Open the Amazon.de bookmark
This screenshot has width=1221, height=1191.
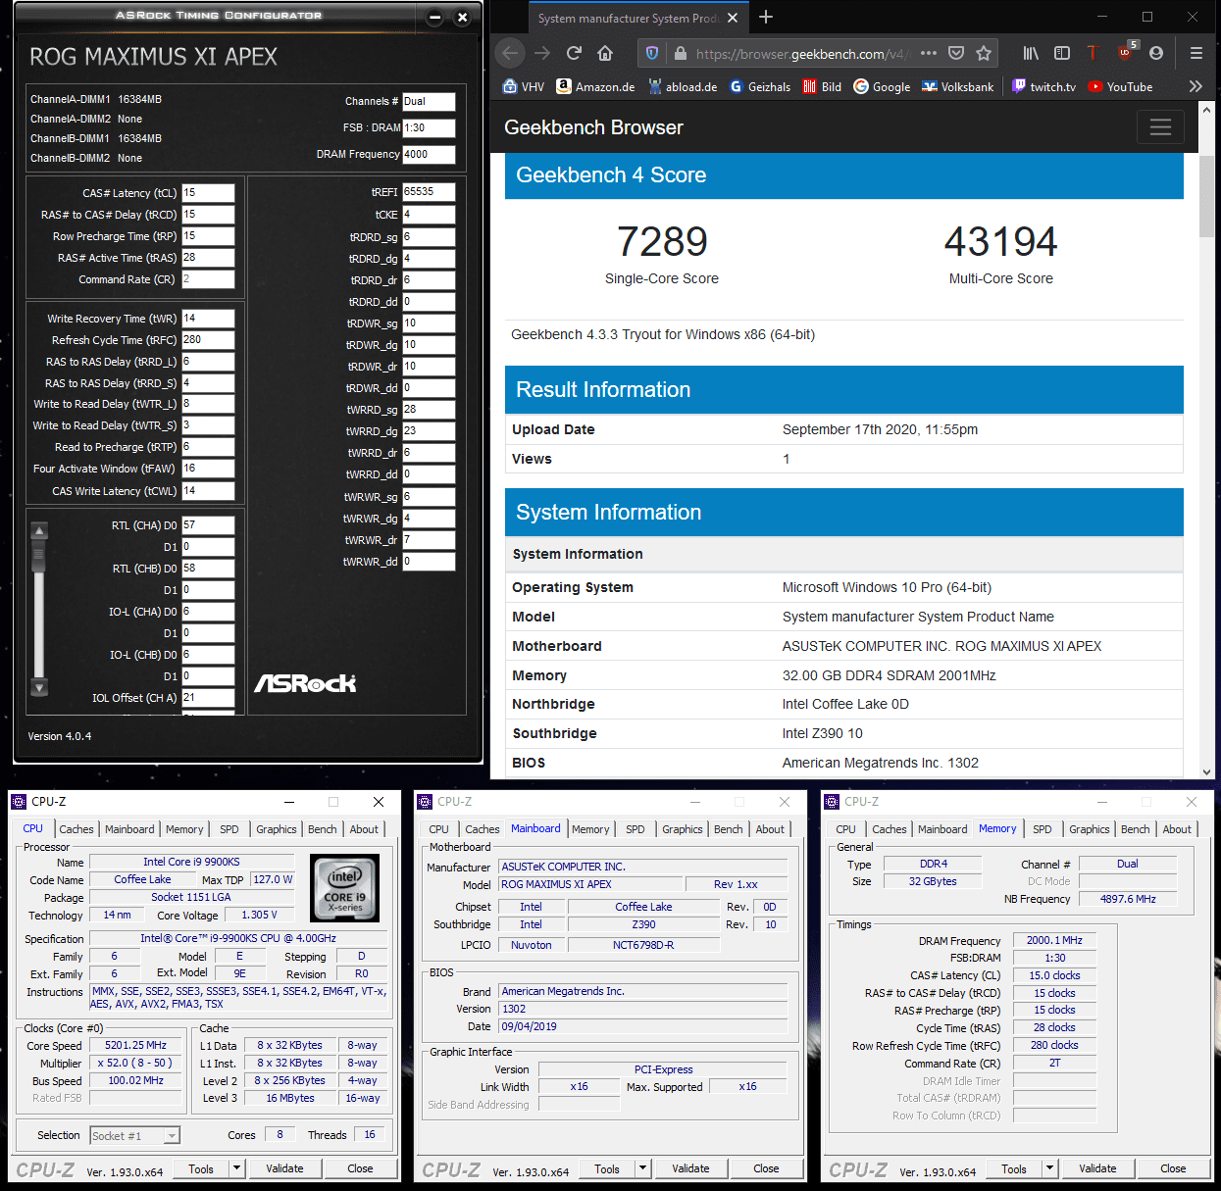595,86
